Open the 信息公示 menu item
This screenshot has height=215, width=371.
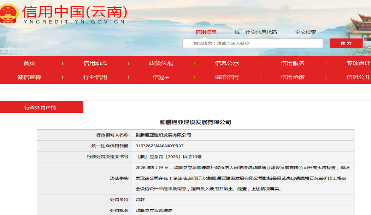click(227, 63)
